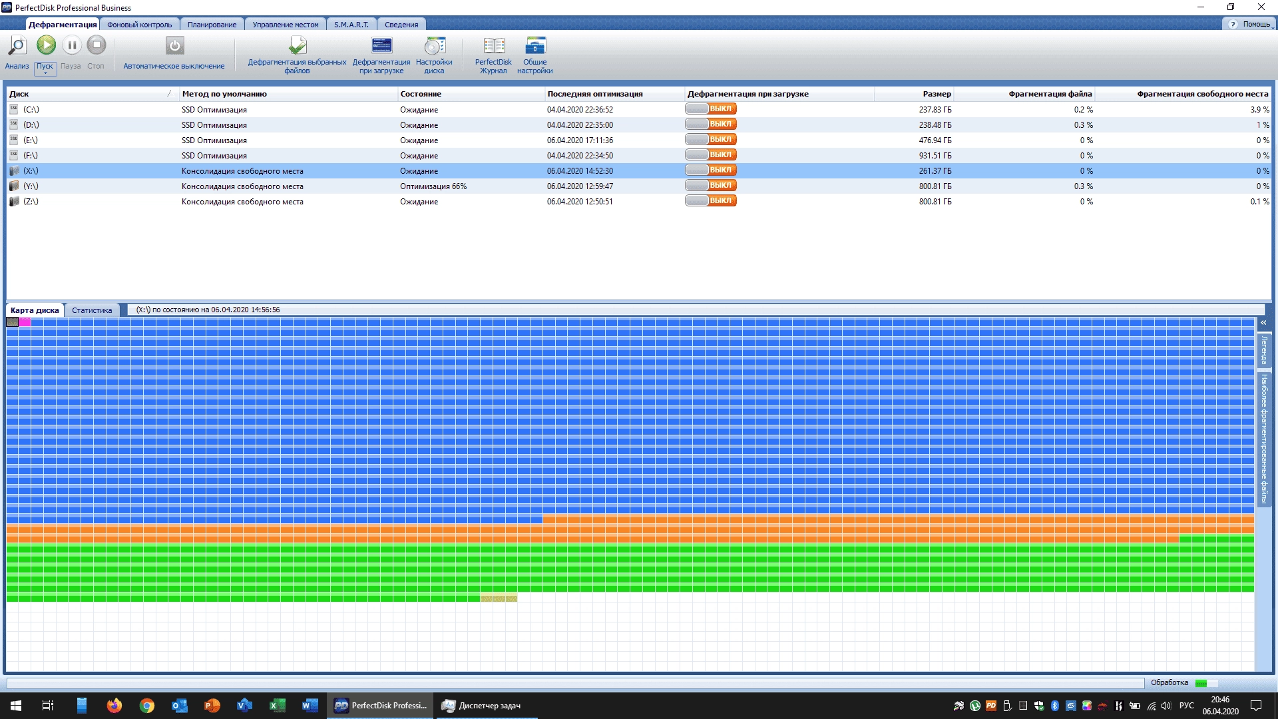
Task: Start defragmentation with the Пуск play button
Action: (46, 45)
